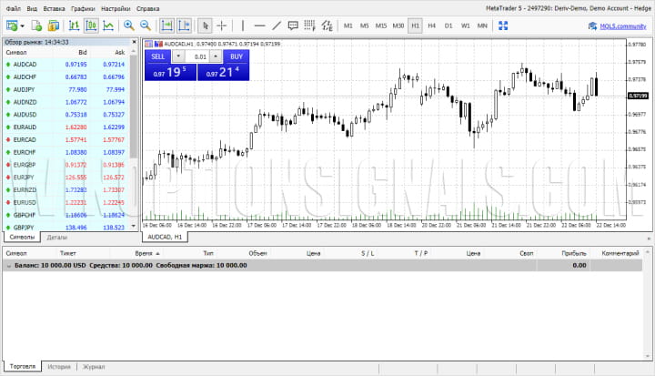Switch to the Детали tab

point(56,237)
